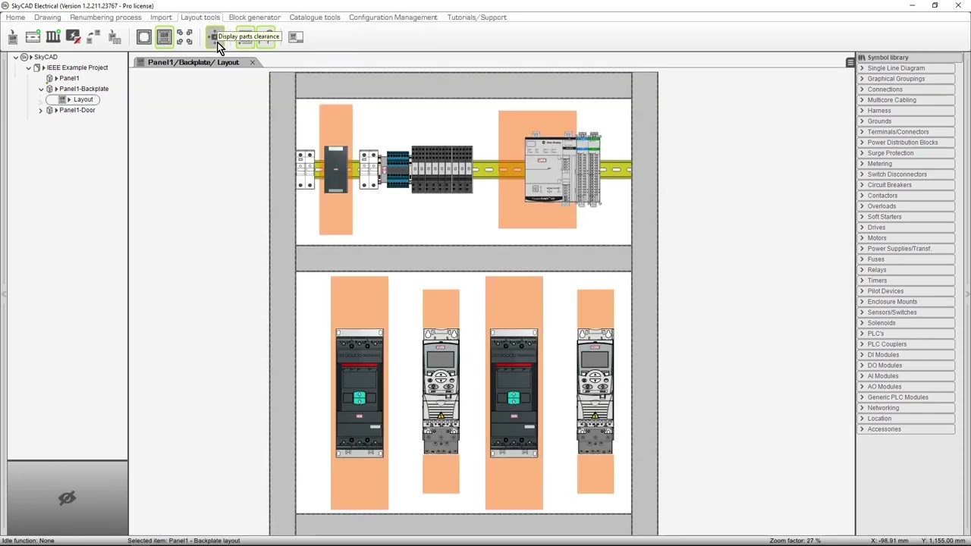971x546 pixels.
Task: Select the rightmost drive on the backplate
Action: click(x=595, y=391)
